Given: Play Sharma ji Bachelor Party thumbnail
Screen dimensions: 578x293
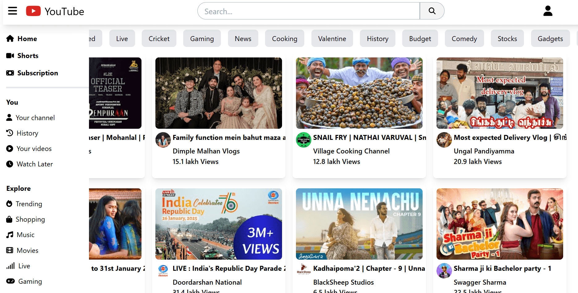Looking at the screenshot, I should coord(500,224).
